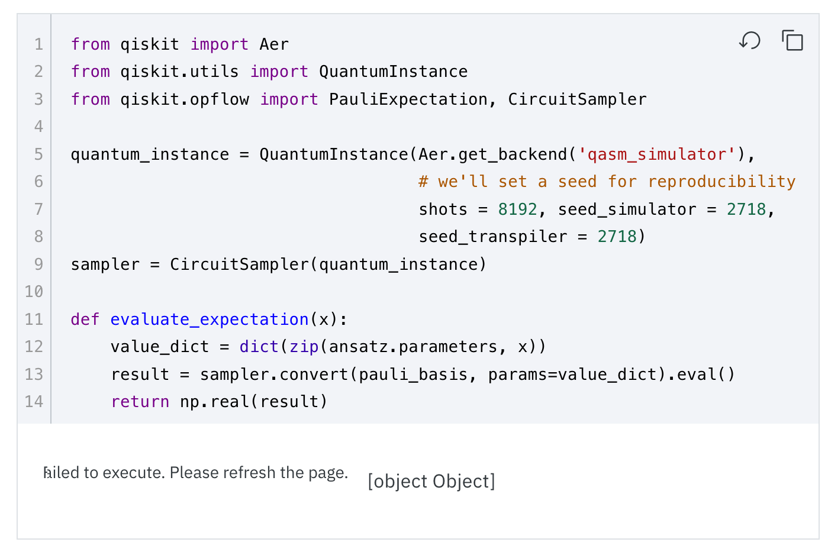The height and width of the screenshot is (542, 828).
Task: Click the copy code icon
Action: click(x=792, y=41)
